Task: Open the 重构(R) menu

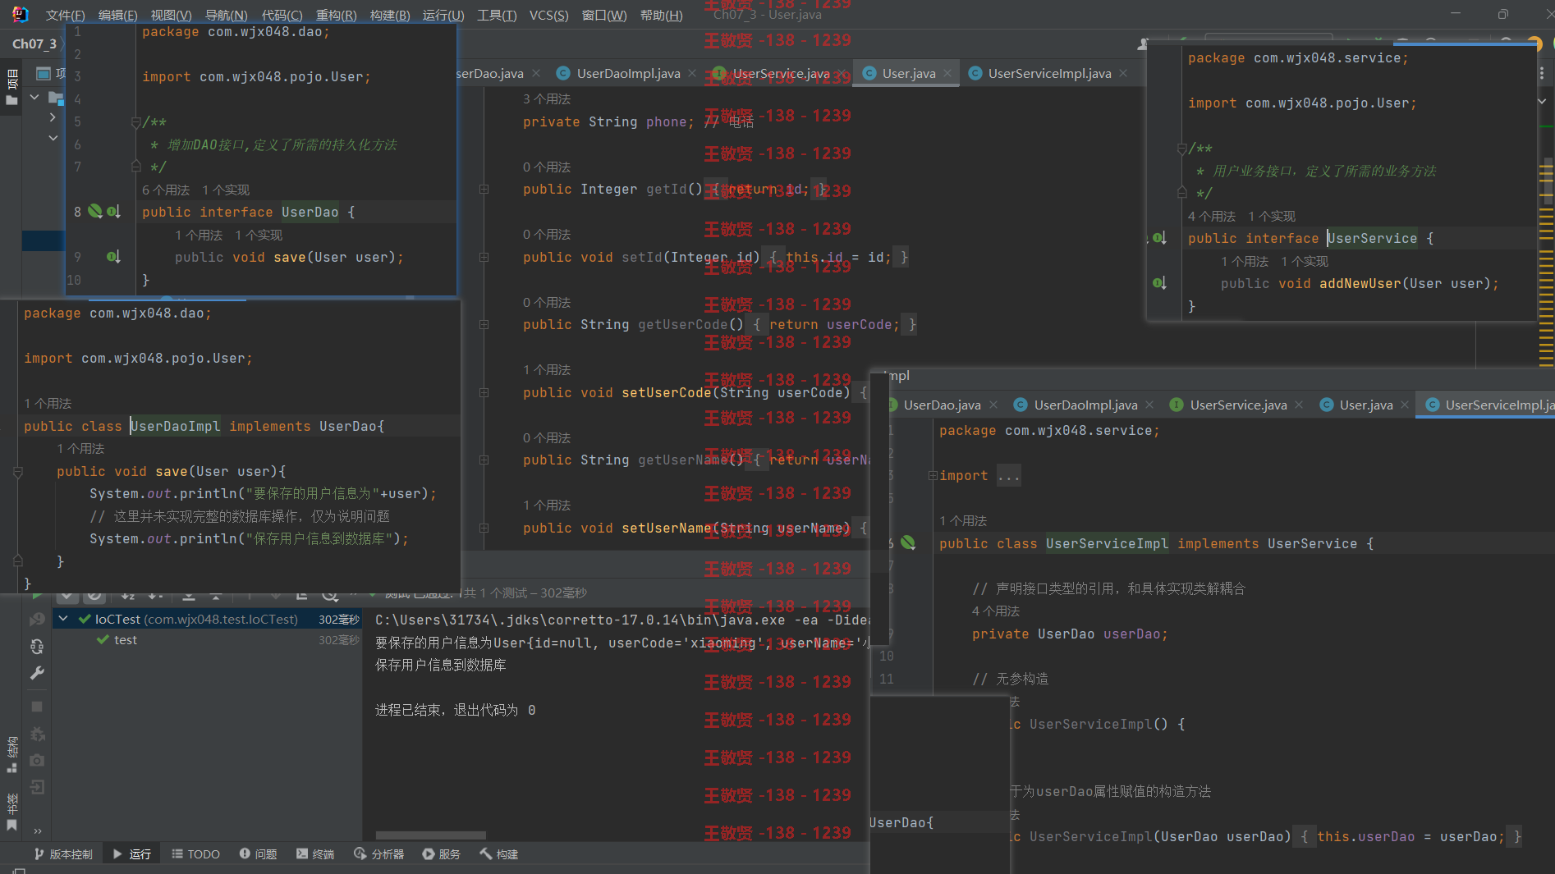Action: [336, 15]
